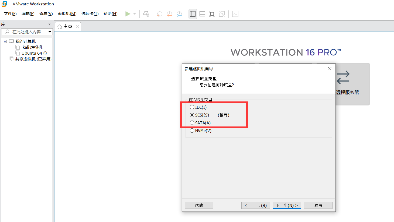Open the snapshot manager toolbar icon
This screenshot has width=394, height=222.
[x=179, y=14]
